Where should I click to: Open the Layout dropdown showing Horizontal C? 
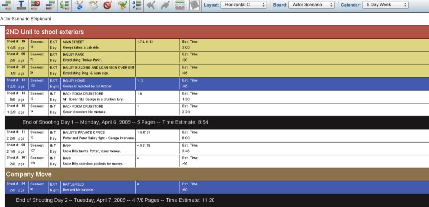coord(243,5)
